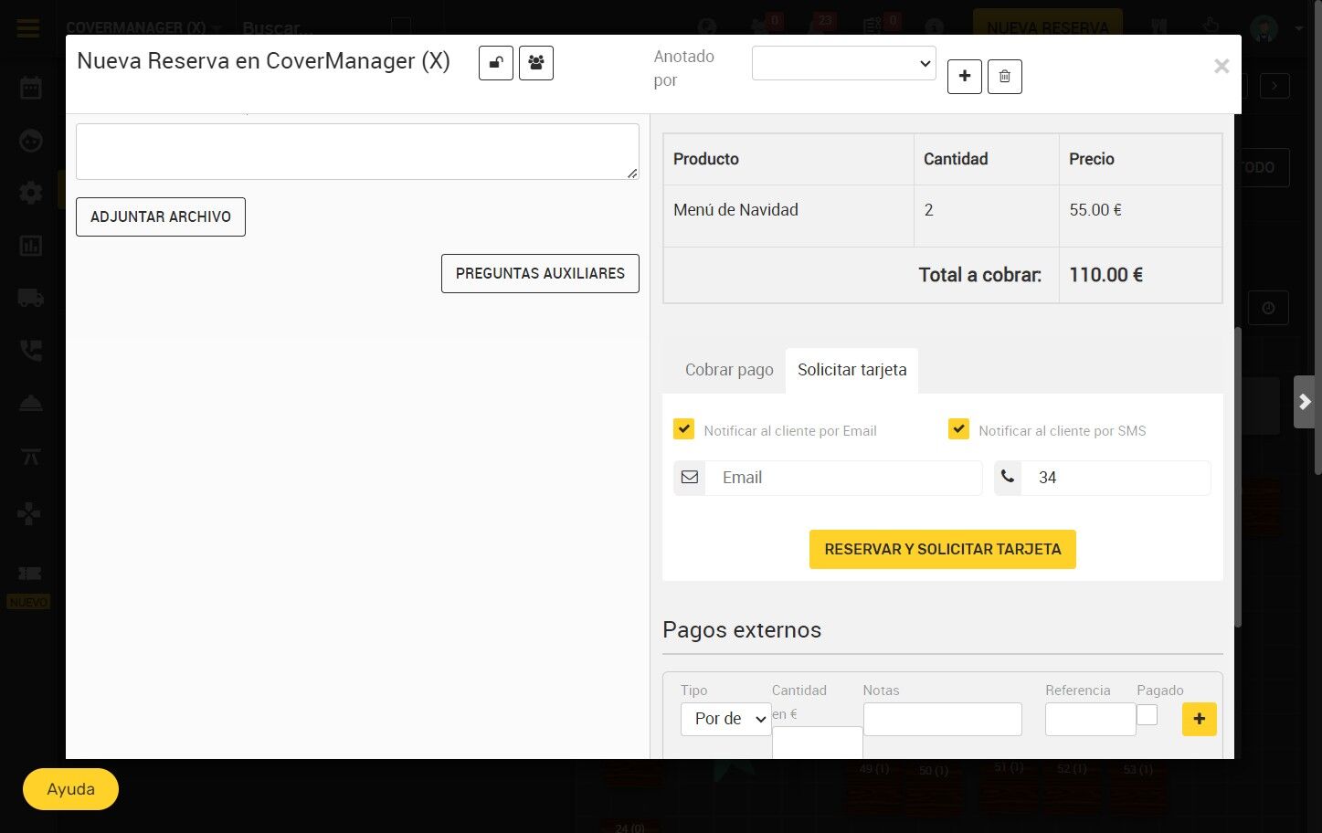Uncheck Notificar al cliente por SMS

[958, 429]
